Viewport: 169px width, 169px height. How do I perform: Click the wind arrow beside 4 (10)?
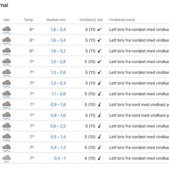click(99, 158)
